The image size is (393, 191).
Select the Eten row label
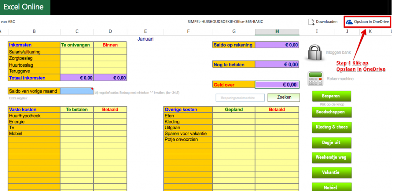[188, 116]
